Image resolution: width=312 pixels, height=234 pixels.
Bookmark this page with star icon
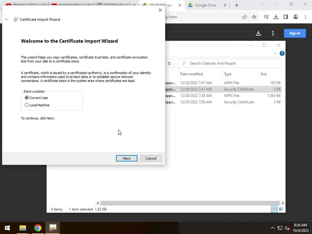click(x=254, y=17)
